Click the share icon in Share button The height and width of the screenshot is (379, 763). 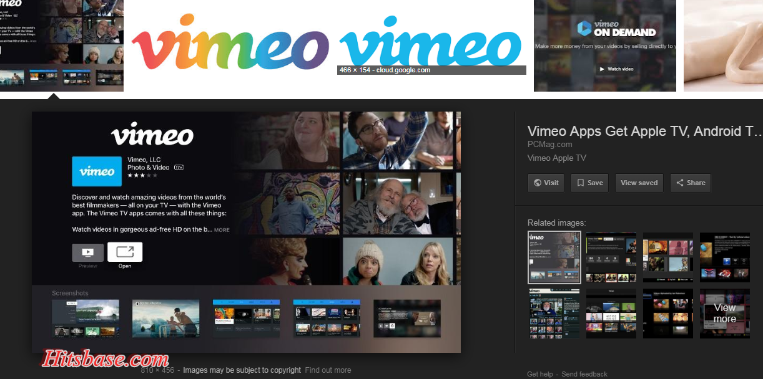[680, 183]
